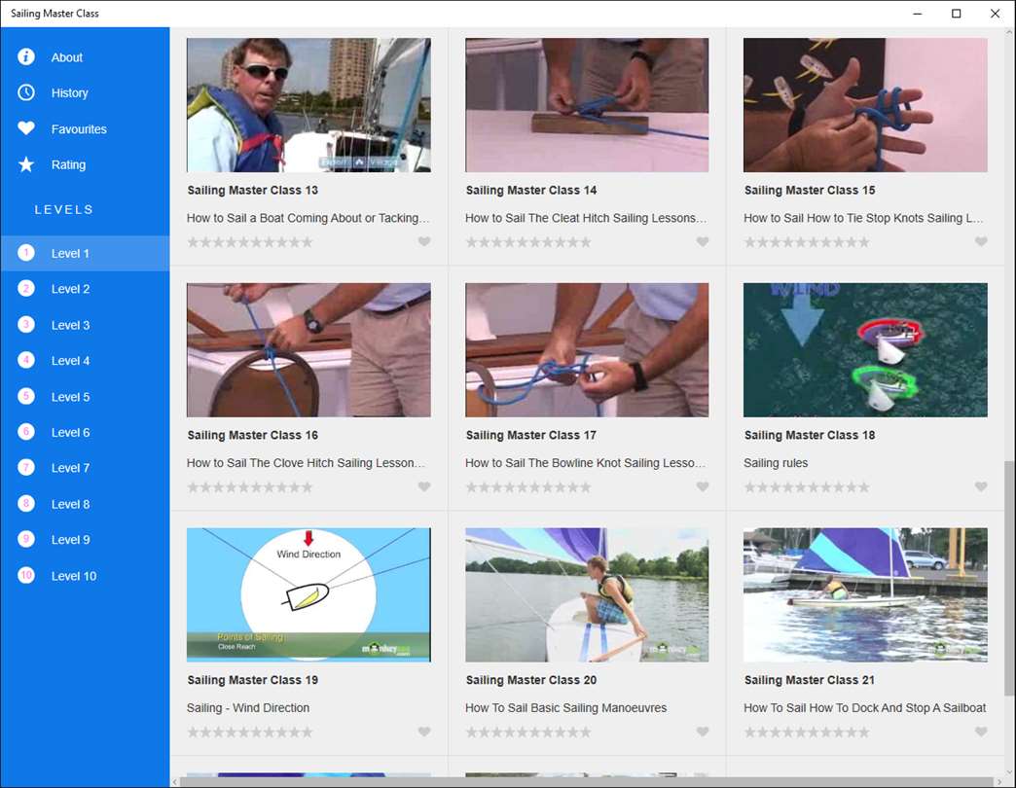The width and height of the screenshot is (1016, 788).
Task: Rate Sailing Master Class 19 on star bar
Action: click(x=250, y=732)
